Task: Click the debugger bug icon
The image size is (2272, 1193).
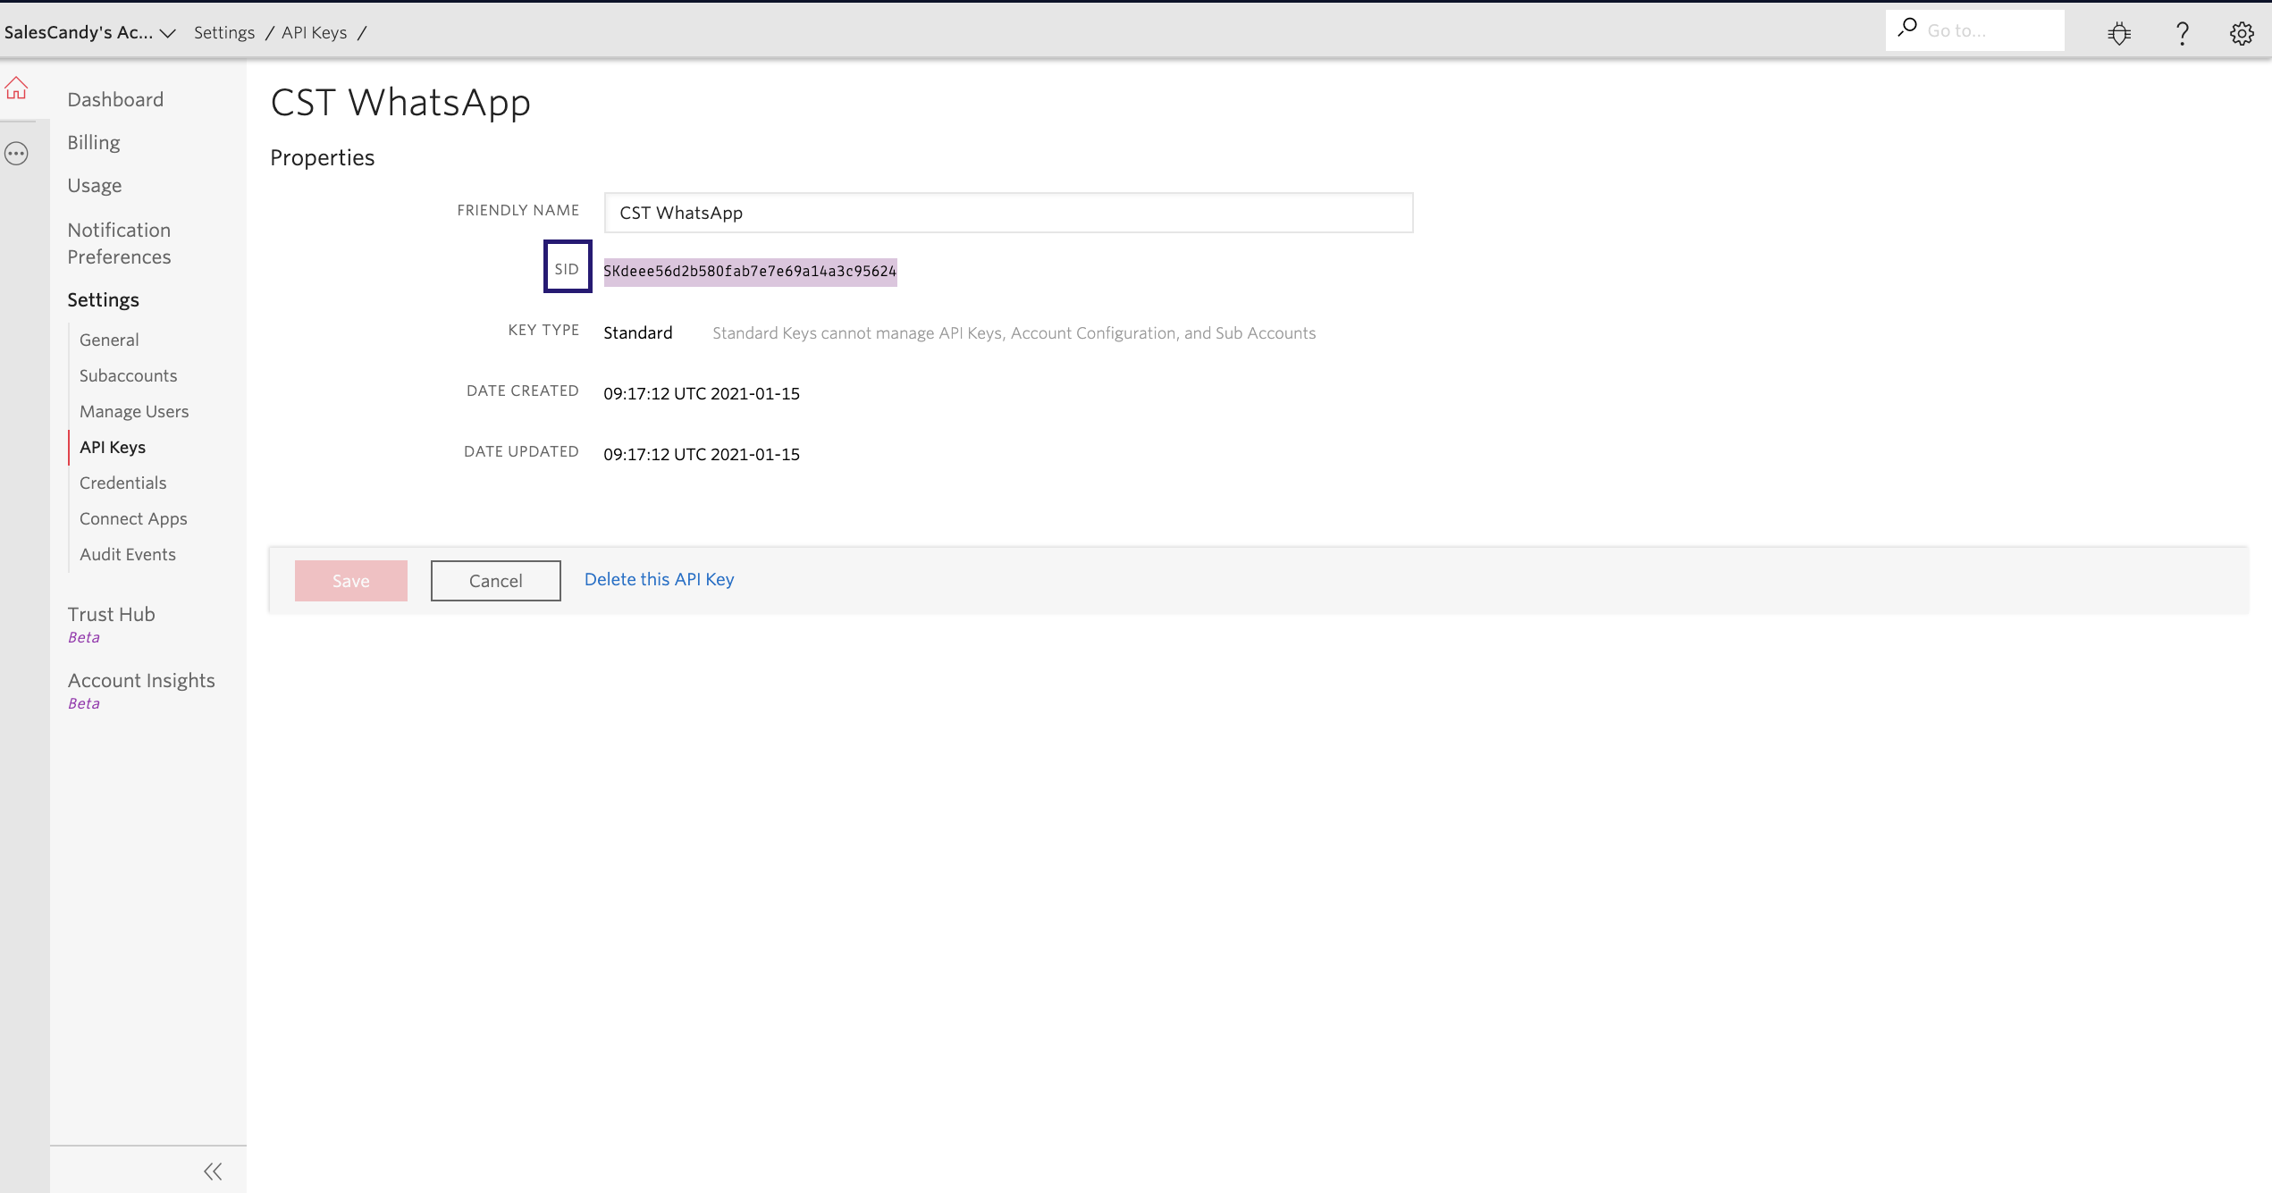Action: [2119, 33]
